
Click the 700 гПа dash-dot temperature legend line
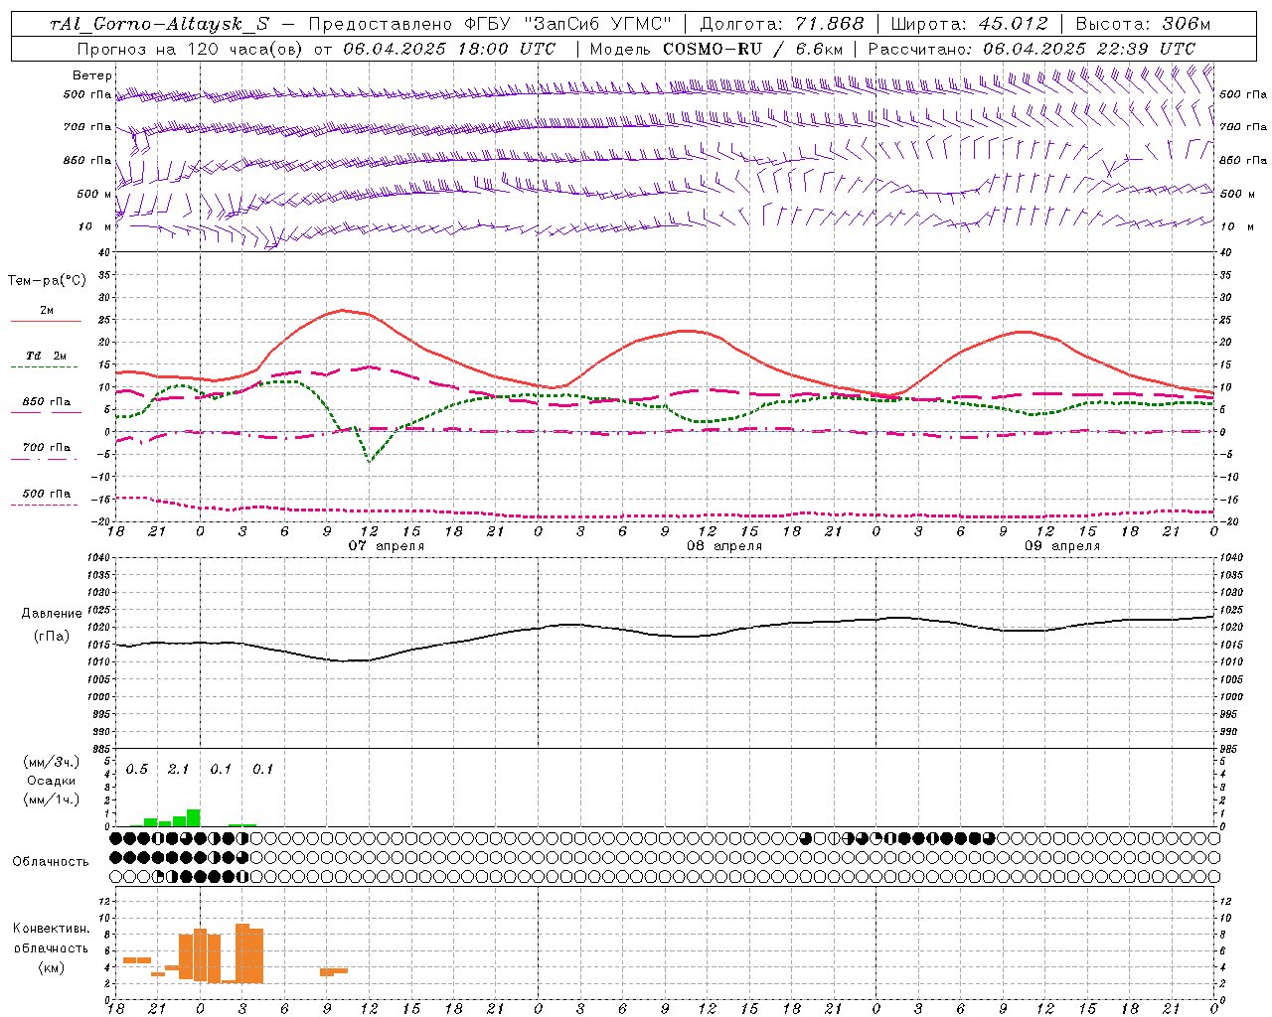pyautogui.click(x=44, y=460)
